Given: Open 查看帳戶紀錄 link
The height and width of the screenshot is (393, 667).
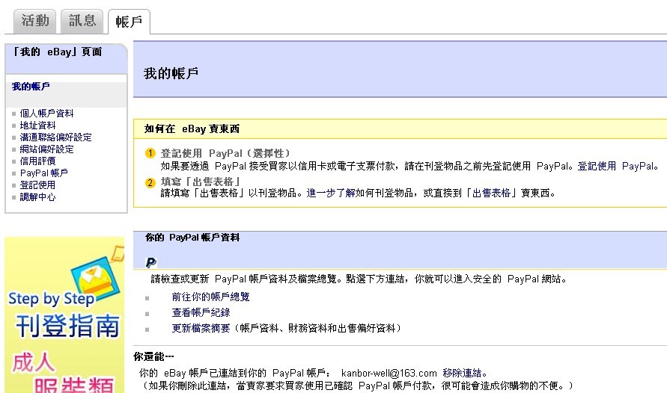Looking at the screenshot, I should click(201, 313).
